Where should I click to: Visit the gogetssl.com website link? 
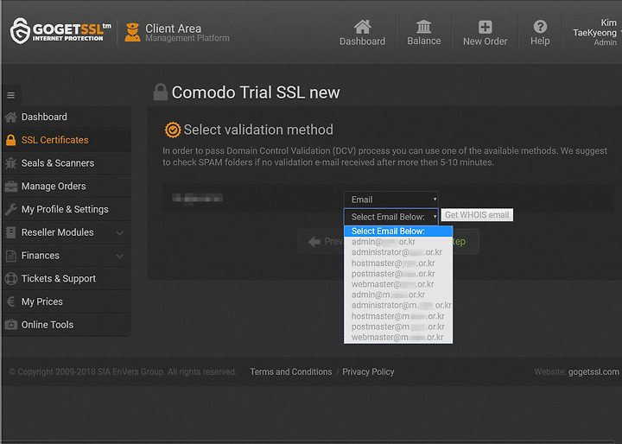tap(593, 371)
